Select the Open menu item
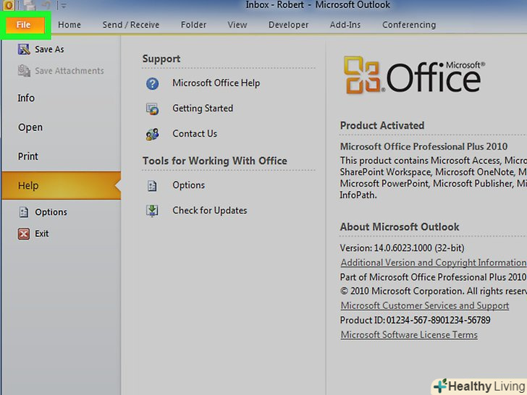 point(30,127)
